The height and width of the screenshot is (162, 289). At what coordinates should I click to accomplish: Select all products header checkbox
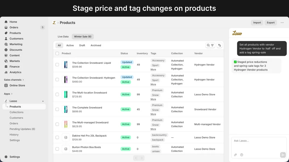[x=57, y=53]
